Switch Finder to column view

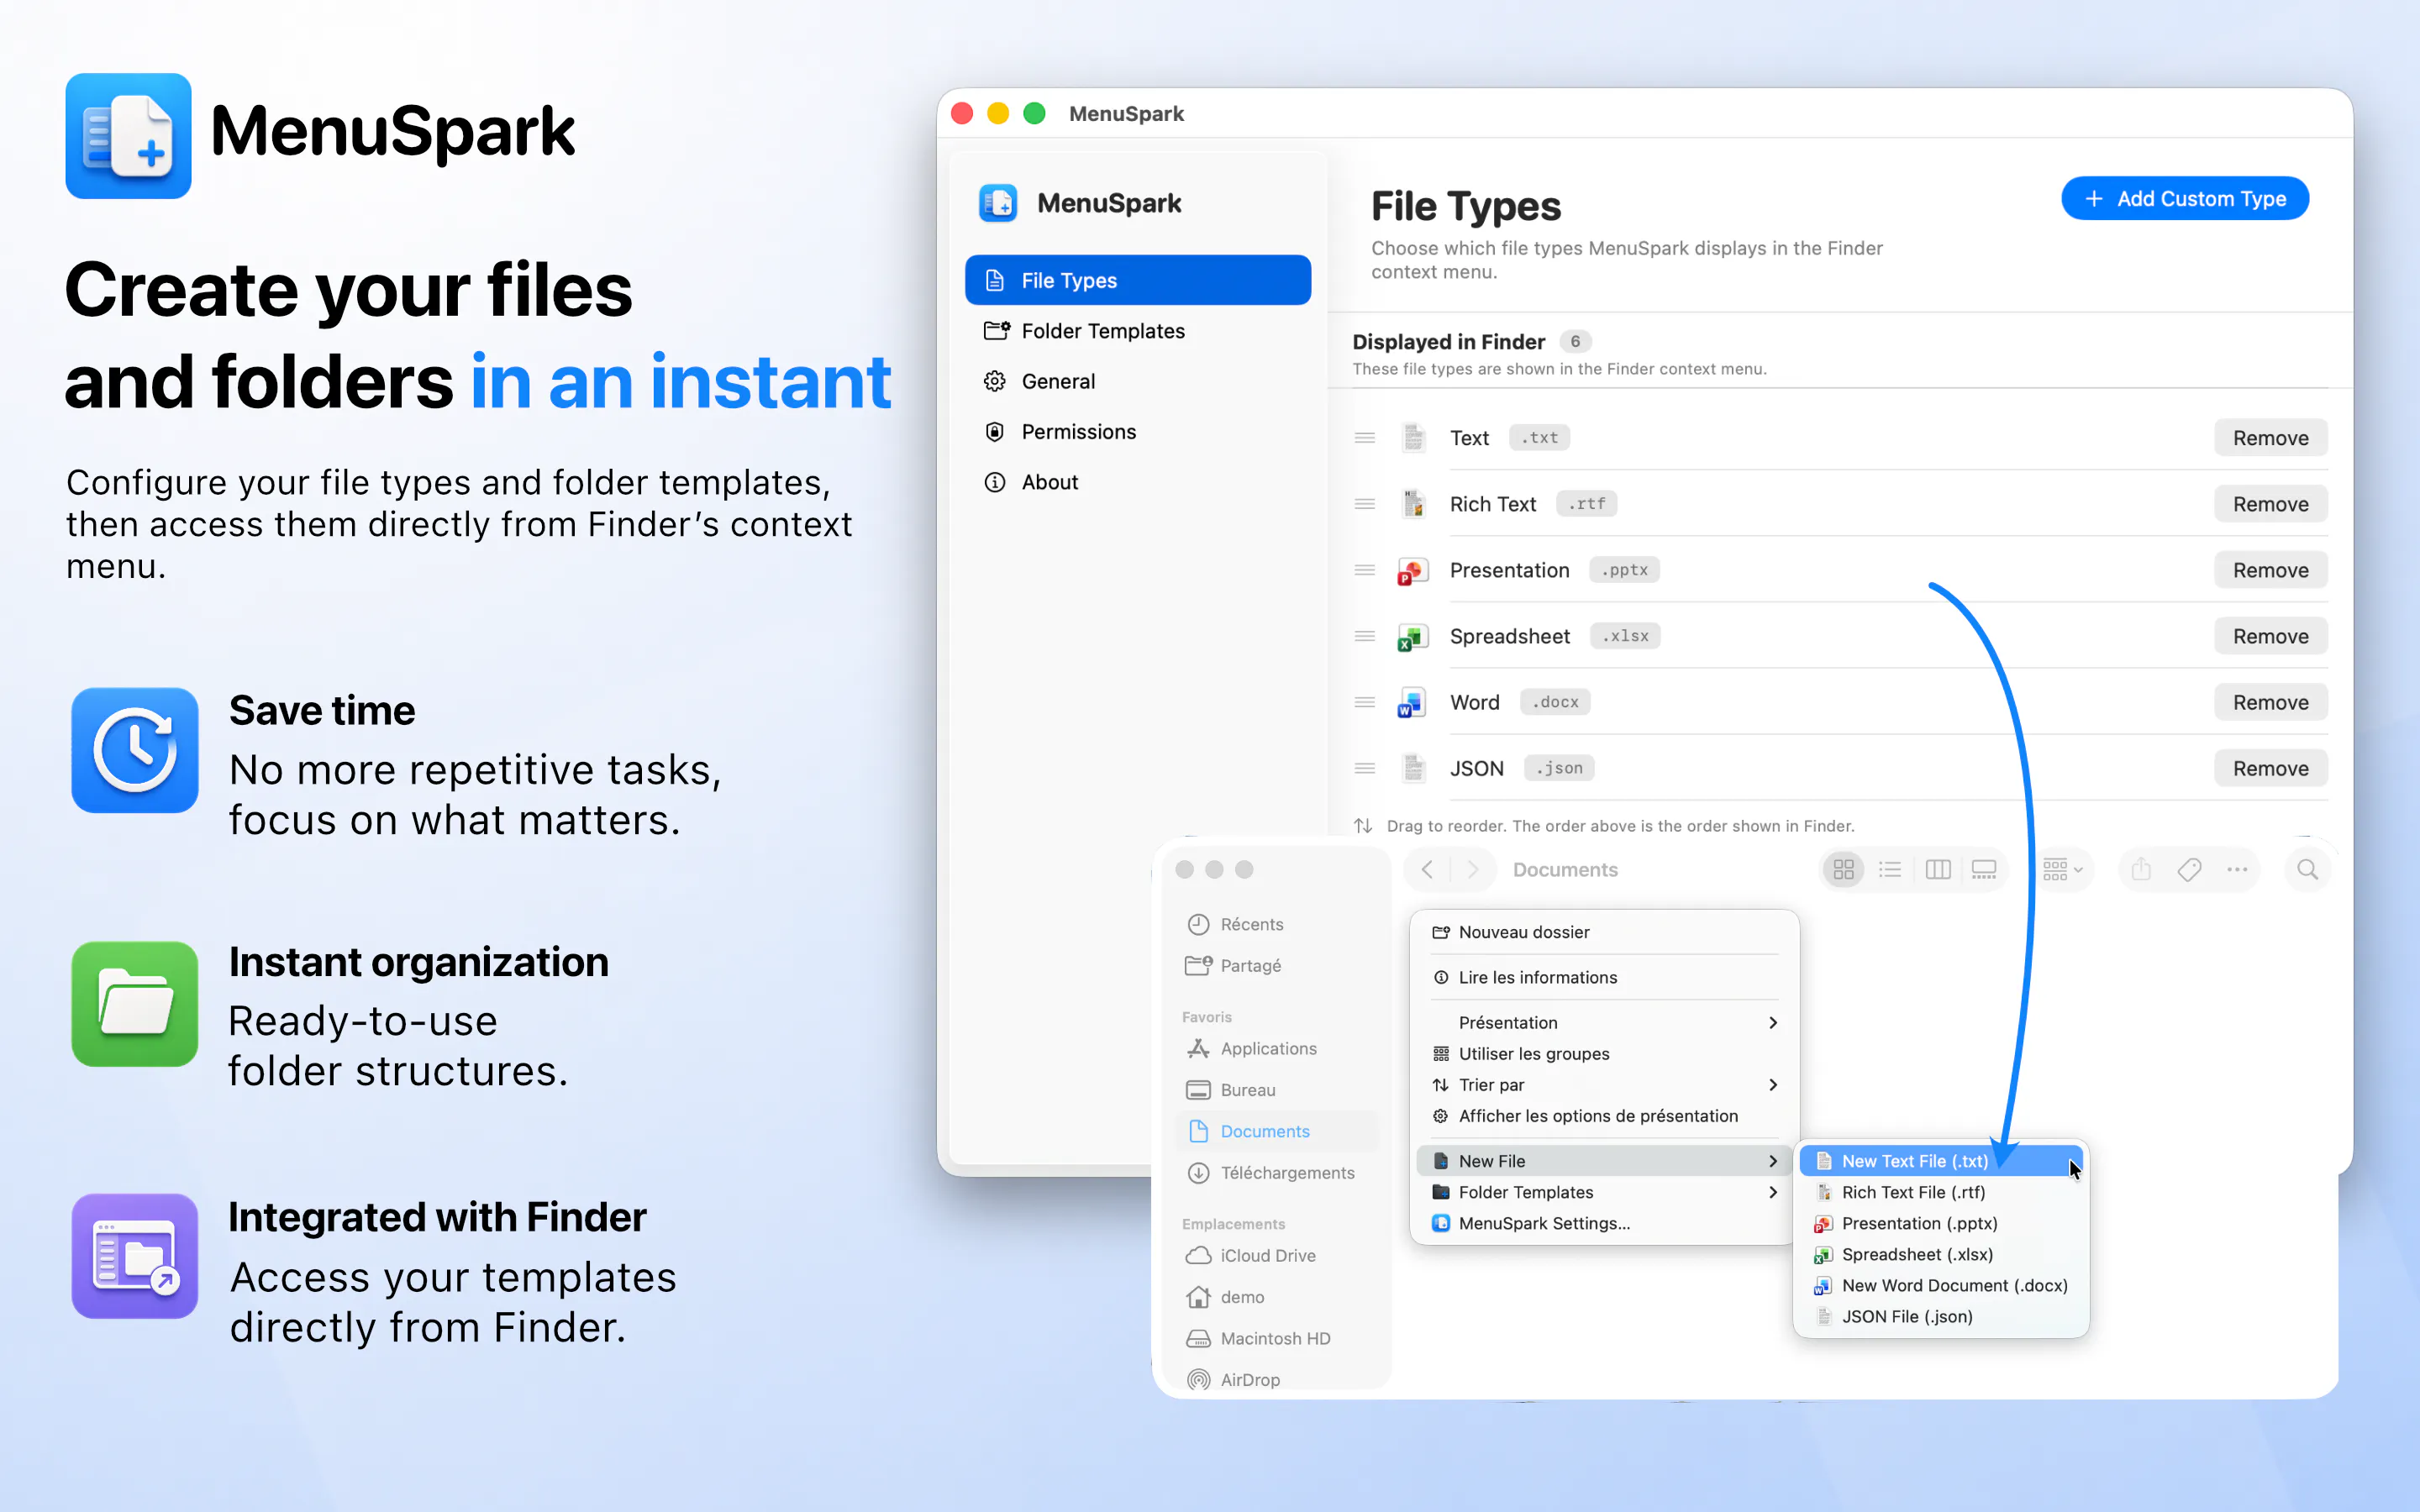pos(1938,870)
